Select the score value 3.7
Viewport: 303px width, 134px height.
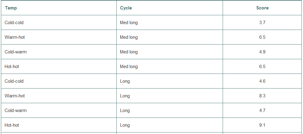[262, 23]
